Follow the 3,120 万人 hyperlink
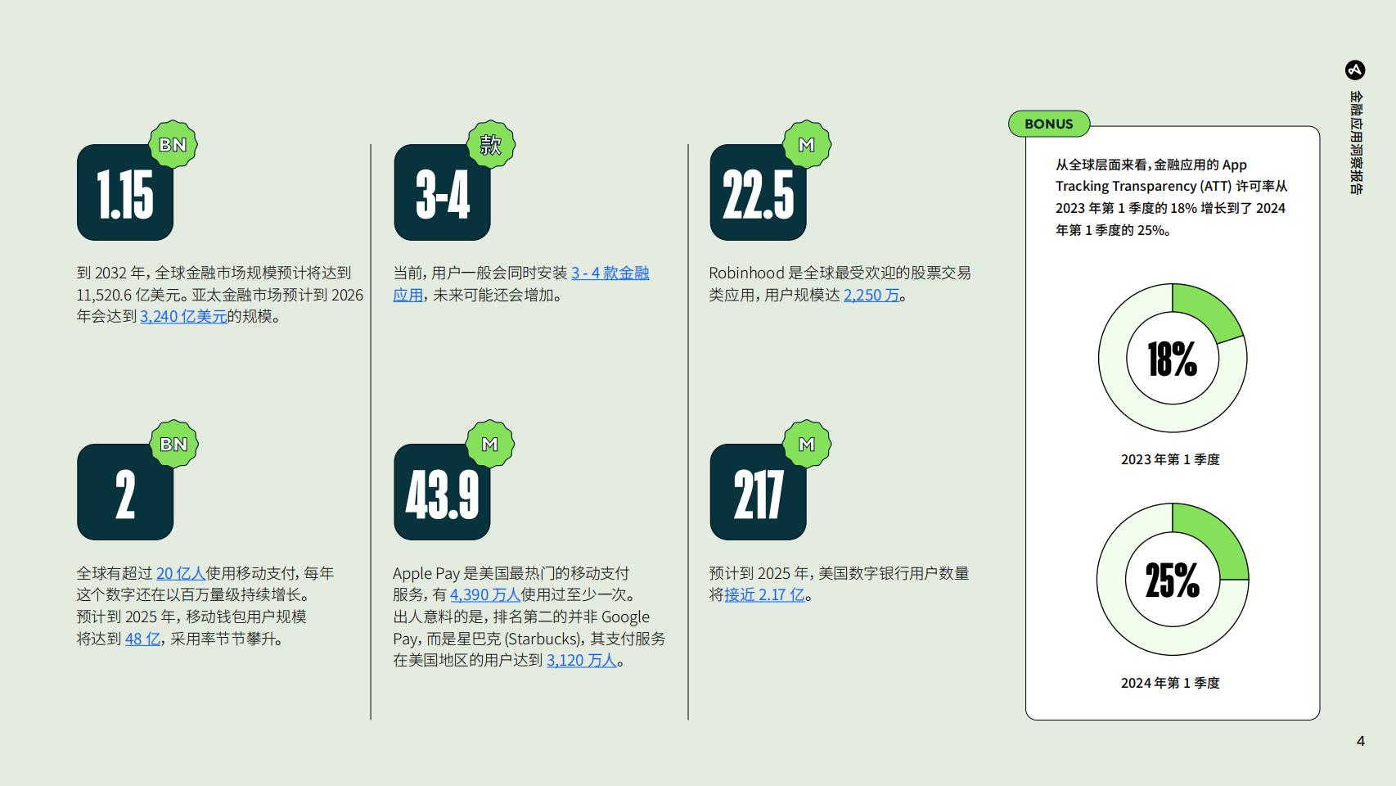The image size is (1396, 786). 582,660
